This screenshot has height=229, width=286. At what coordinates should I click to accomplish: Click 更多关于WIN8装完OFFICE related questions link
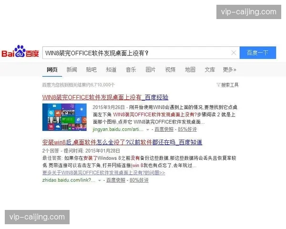tap(103, 173)
